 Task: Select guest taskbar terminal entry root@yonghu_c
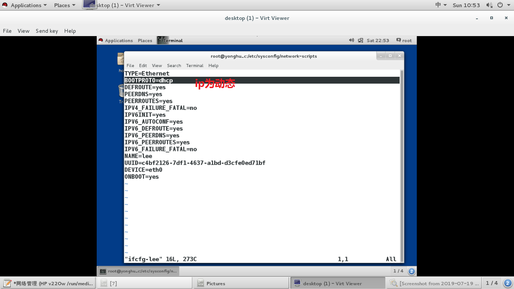(138, 271)
